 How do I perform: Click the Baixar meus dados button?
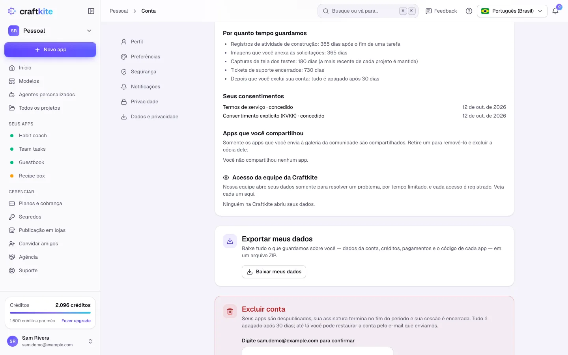click(274, 272)
